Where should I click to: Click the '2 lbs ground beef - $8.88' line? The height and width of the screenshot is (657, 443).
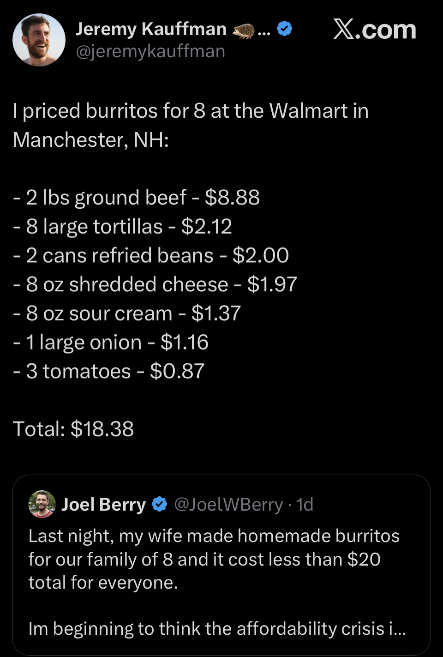pos(137,198)
